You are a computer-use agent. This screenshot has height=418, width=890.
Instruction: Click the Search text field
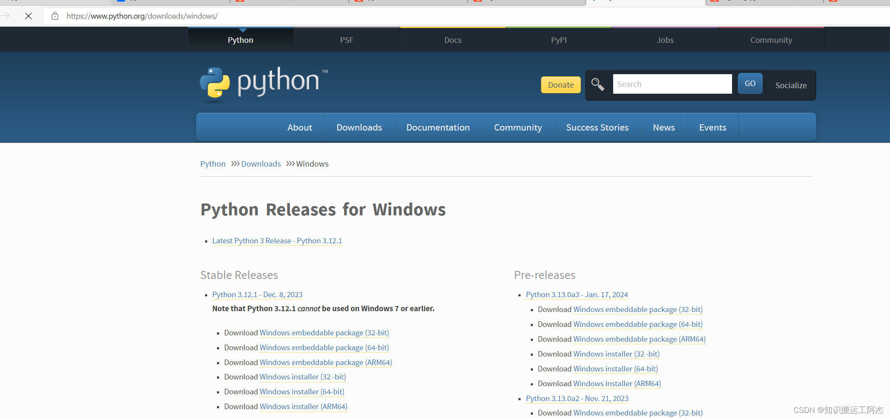(x=673, y=84)
